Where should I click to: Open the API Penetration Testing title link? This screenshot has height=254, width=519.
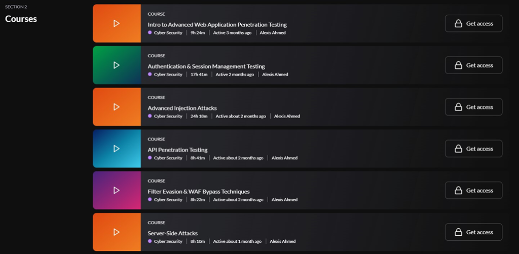pos(177,150)
